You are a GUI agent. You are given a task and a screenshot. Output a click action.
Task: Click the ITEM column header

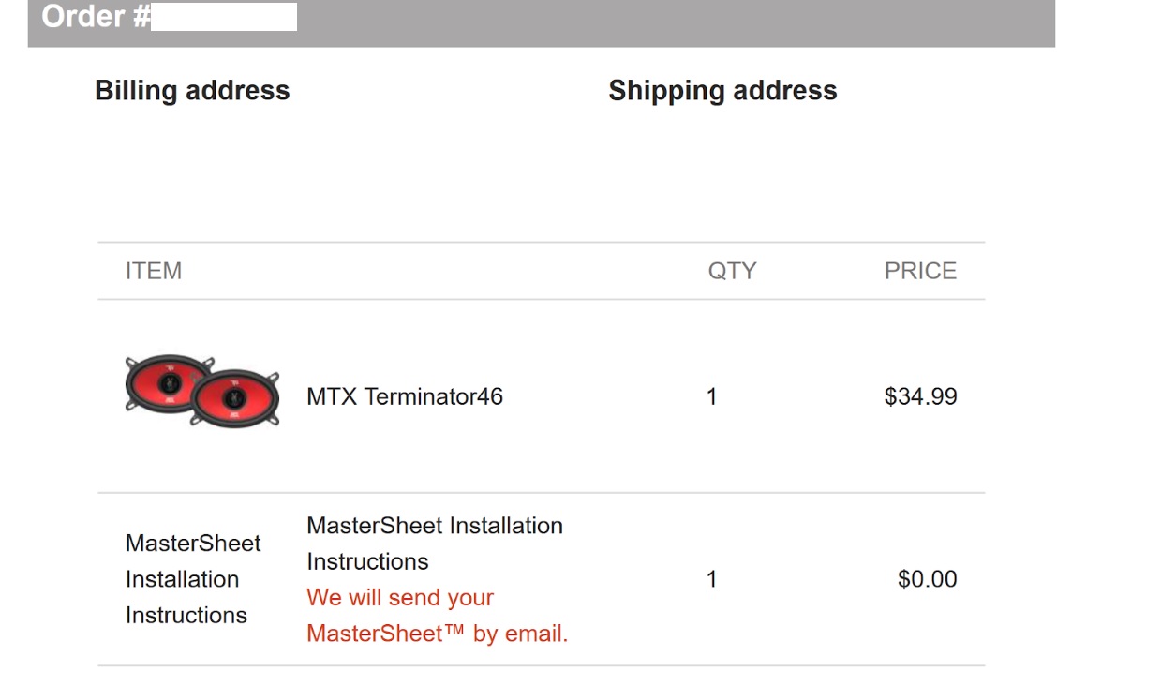154,271
